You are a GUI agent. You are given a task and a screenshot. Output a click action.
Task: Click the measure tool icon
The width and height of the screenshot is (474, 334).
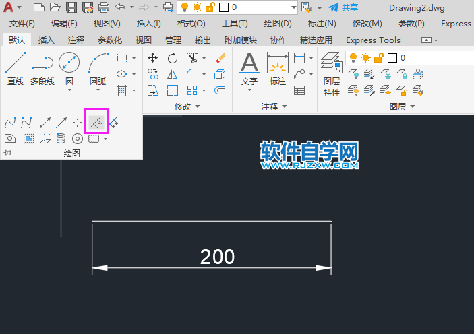coord(114,123)
